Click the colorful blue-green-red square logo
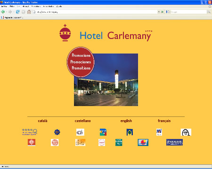The height and width of the screenshot is (169, 212). 103,132
